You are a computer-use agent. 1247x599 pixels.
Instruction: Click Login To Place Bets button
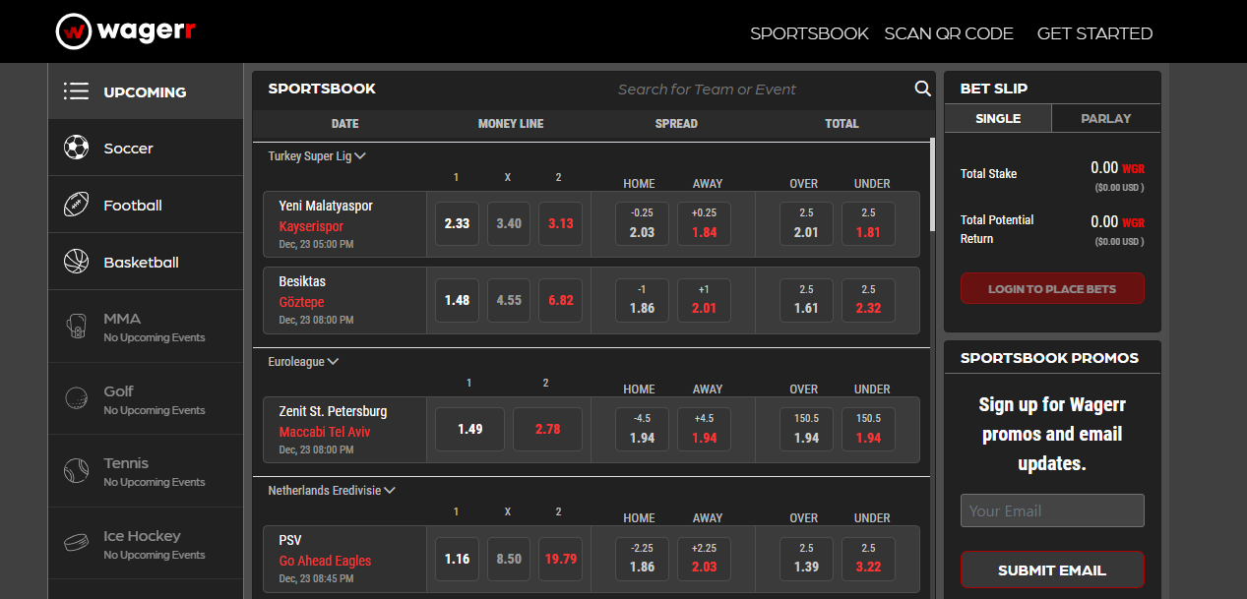pos(1052,289)
